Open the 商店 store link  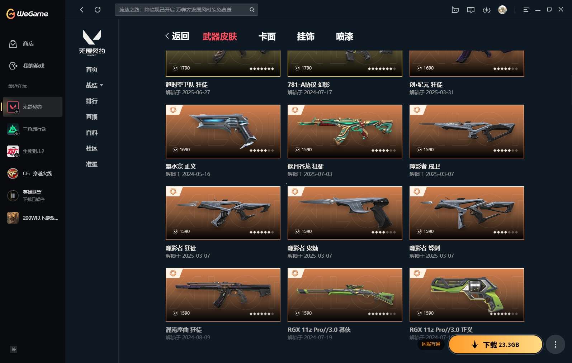pyautogui.click(x=22, y=44)
